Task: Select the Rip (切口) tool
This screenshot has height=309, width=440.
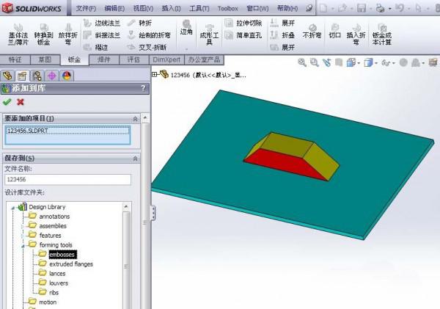Action: (334, 32)
